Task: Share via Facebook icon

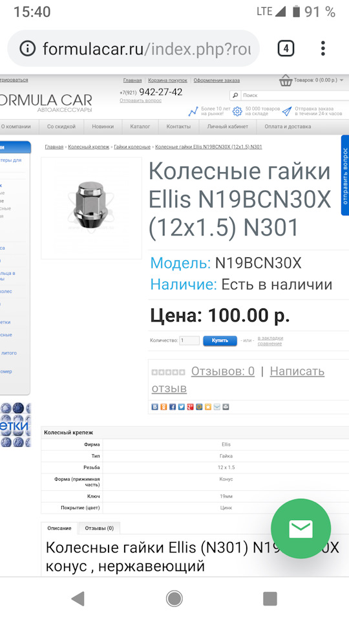Action: (173, 407)
